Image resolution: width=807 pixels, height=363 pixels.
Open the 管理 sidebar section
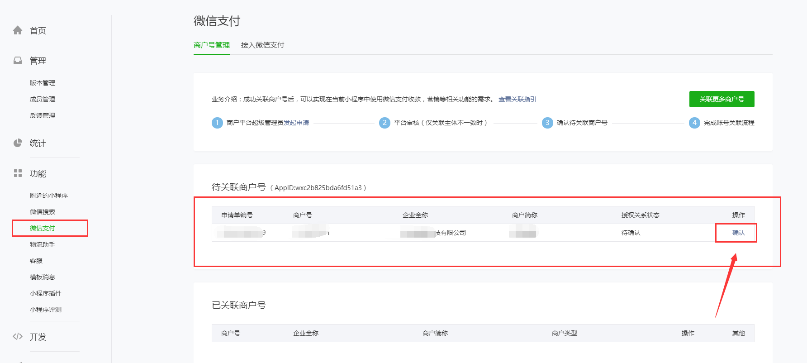point(38,61)
